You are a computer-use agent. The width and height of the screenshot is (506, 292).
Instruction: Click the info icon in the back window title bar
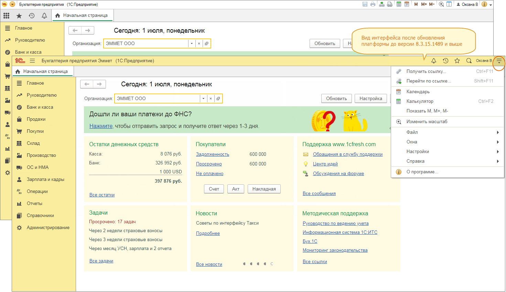click(x=484, y=4)
